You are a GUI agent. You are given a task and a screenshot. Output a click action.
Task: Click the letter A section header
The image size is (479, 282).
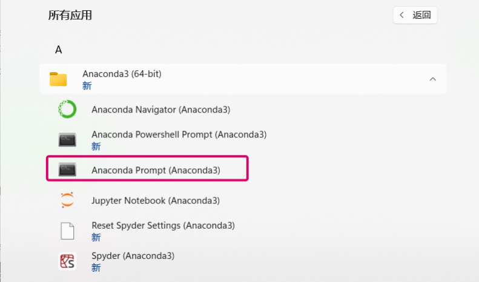coord(59,50)
